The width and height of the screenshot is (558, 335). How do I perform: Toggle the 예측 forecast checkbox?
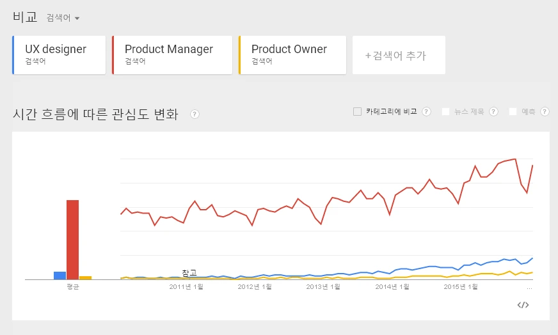click(513, 112)
